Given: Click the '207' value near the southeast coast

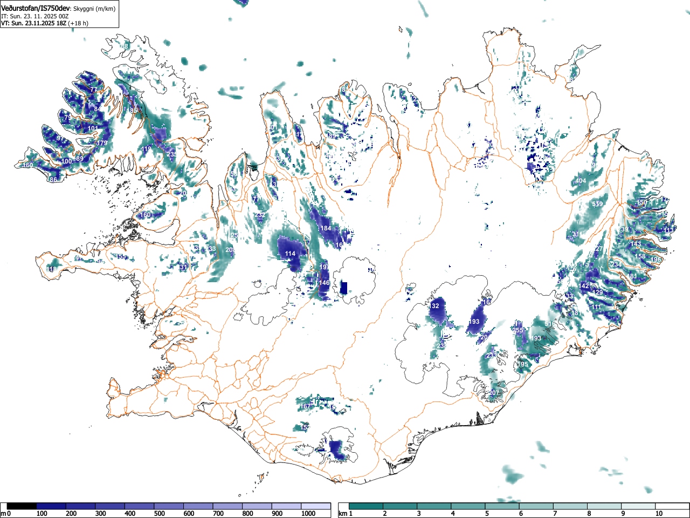Looking at the screenshot, I should [494, 393].
